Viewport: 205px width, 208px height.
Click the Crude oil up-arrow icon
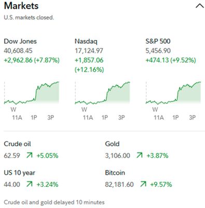pos(29,155)
